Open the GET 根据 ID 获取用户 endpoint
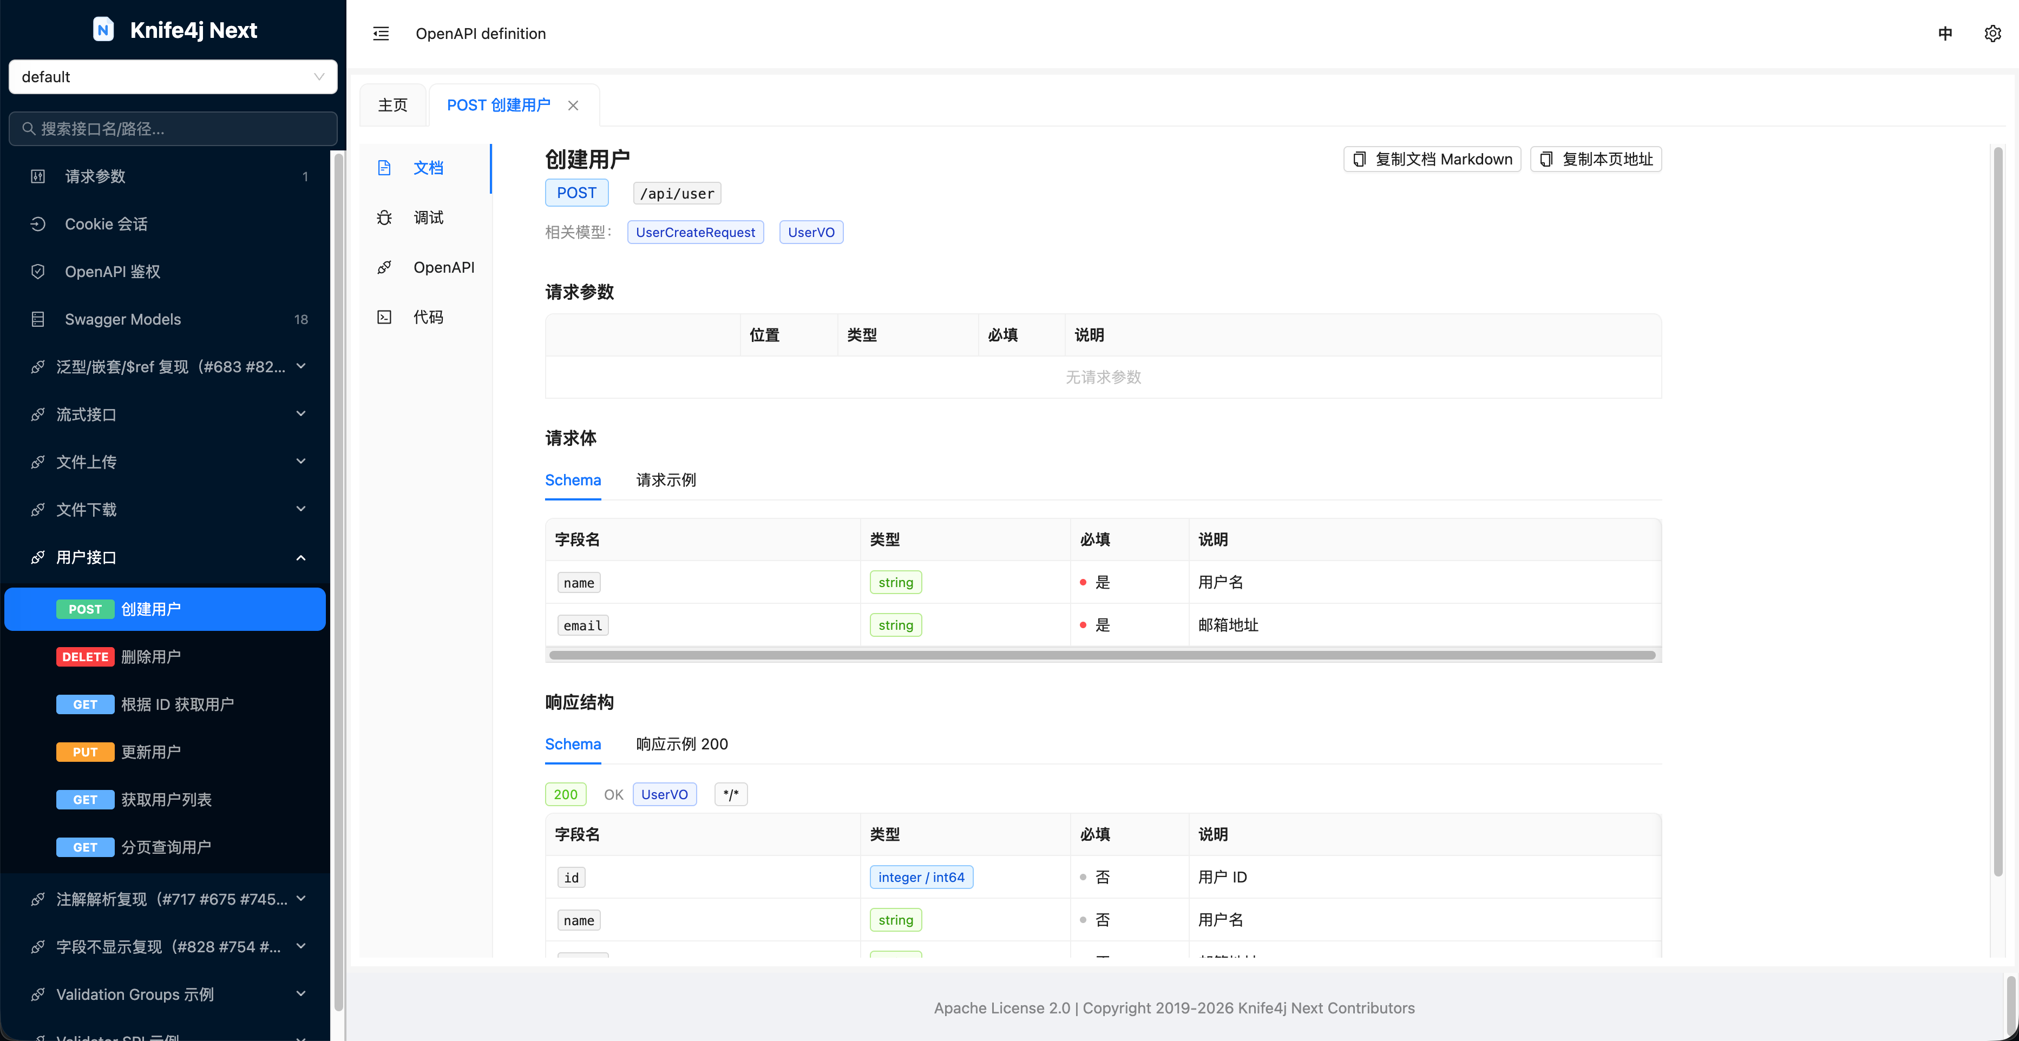 pos(166,705)
